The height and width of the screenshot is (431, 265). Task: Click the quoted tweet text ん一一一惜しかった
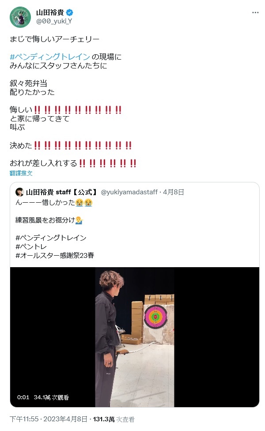tap(45, 203)
